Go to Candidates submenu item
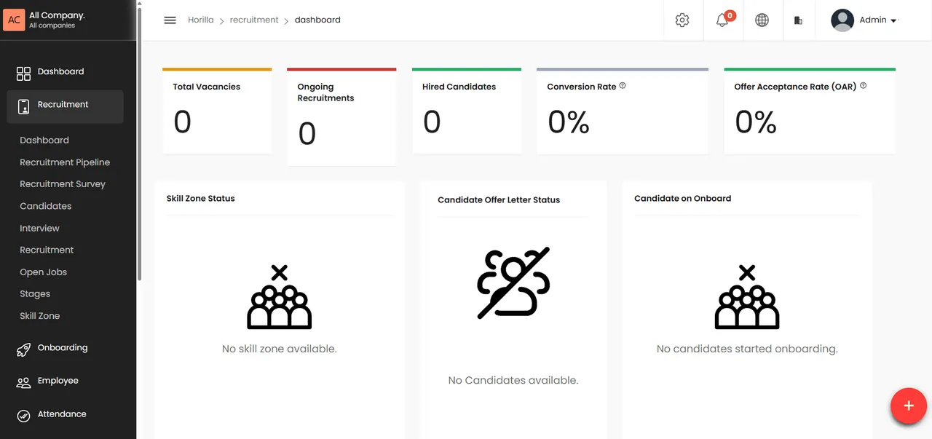This screenshot has width=932, height=439. click(46, 206)
